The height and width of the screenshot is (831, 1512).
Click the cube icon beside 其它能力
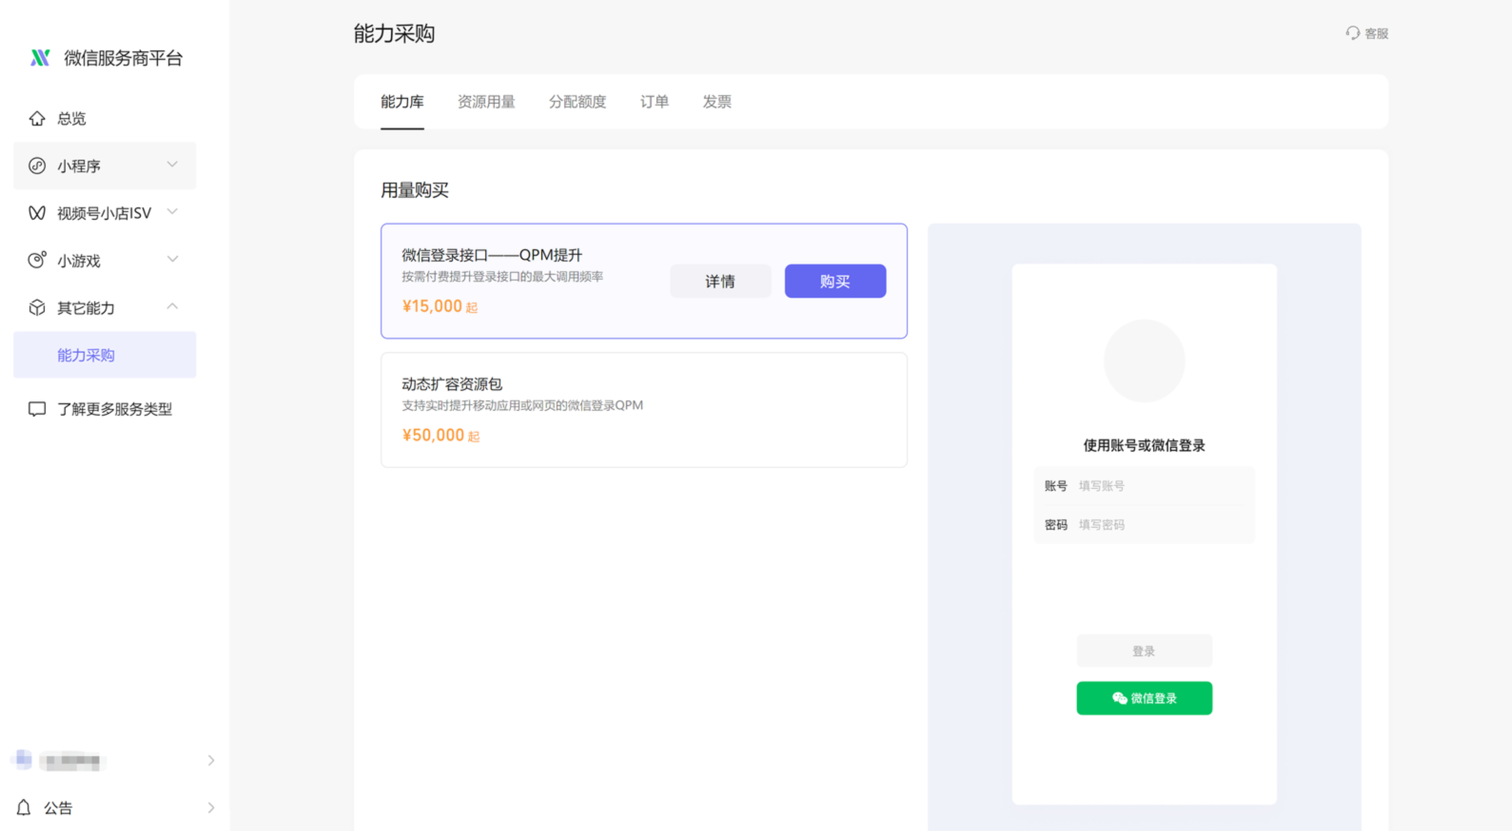pos(37,308)
